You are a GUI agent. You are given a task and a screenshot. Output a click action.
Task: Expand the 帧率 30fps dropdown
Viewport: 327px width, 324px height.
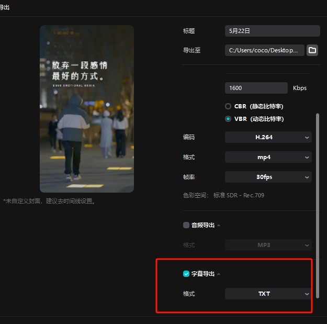click(x=268, y=177)
